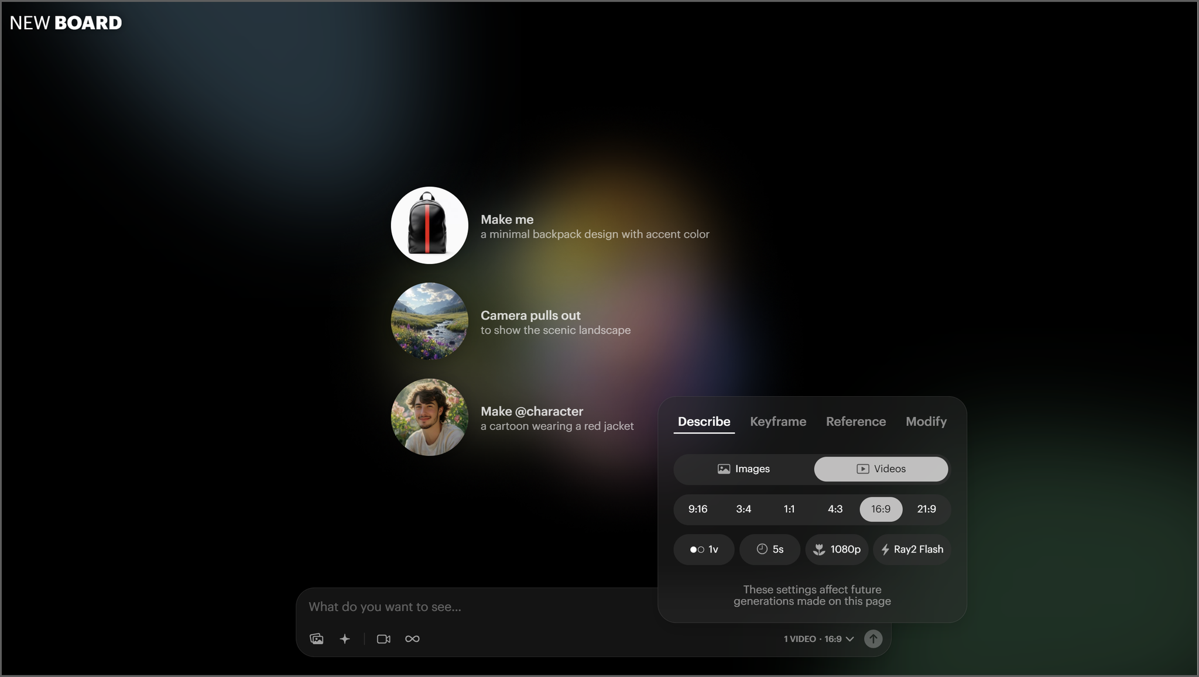
Task: Open the 1 VIDEO · 16:9 settings dropdown
Action: coord(818,638)
